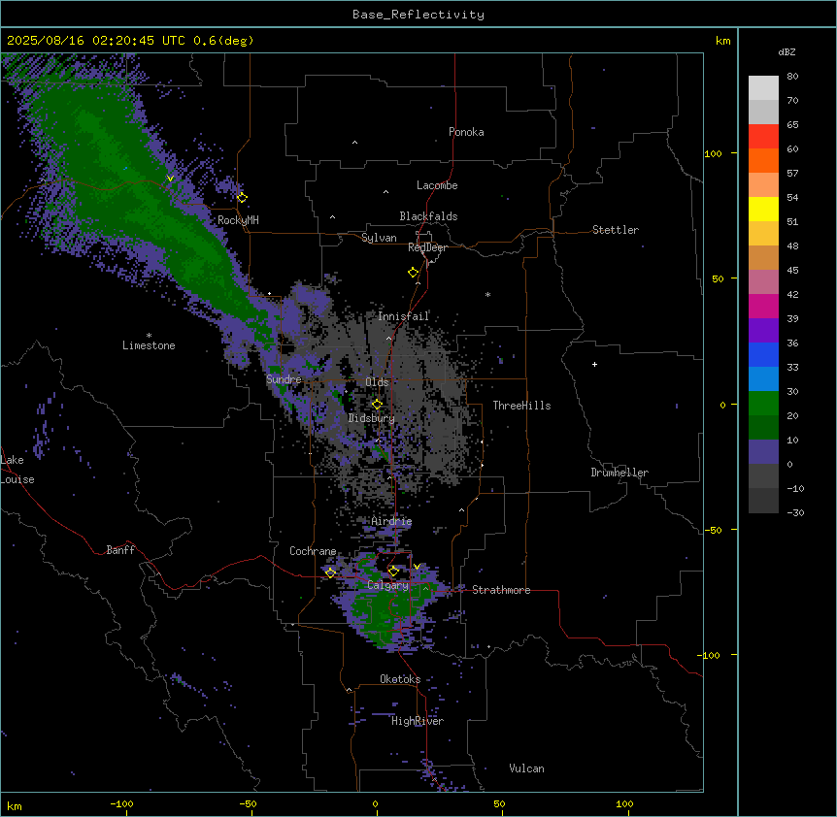Select the RockyMH city label

tap(238, 220)
